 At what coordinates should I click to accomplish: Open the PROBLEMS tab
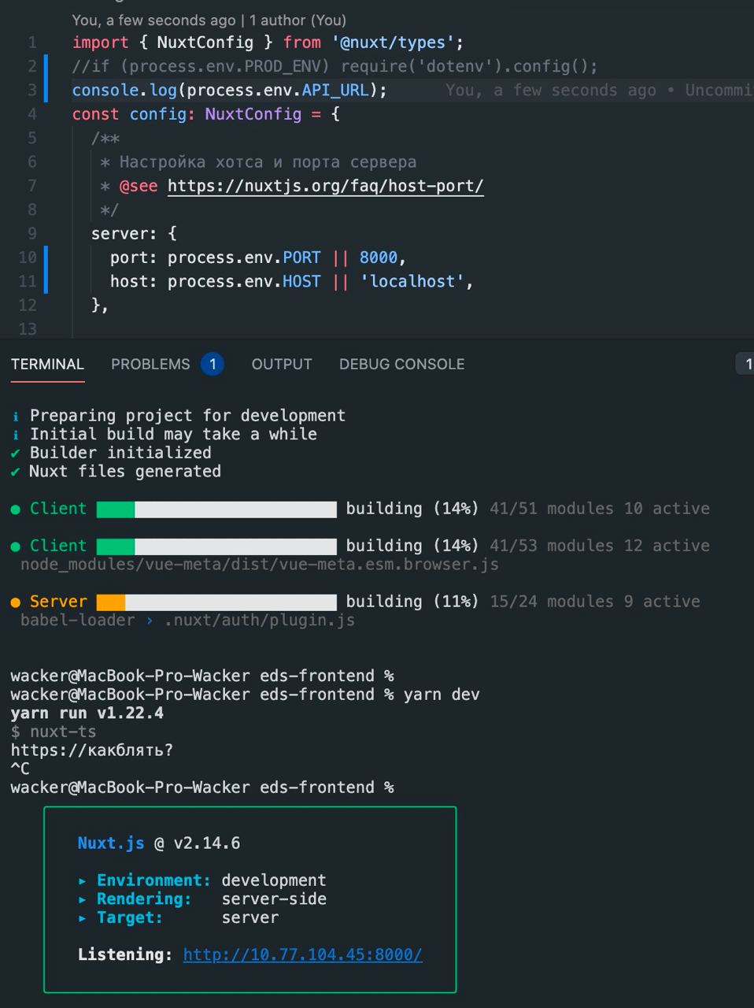coord(150,364)
